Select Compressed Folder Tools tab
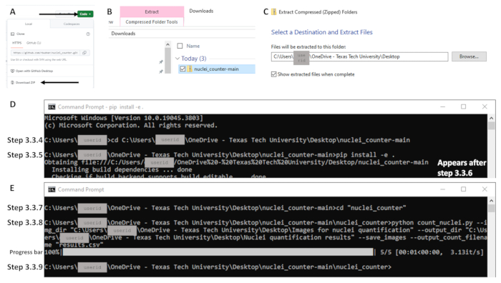 (152, 21)
